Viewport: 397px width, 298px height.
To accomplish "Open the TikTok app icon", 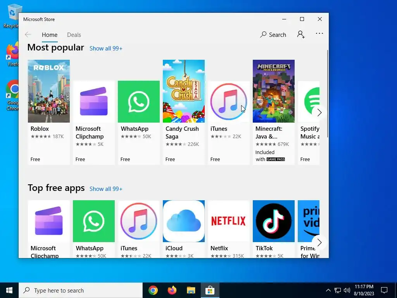I will pos(274,221).
